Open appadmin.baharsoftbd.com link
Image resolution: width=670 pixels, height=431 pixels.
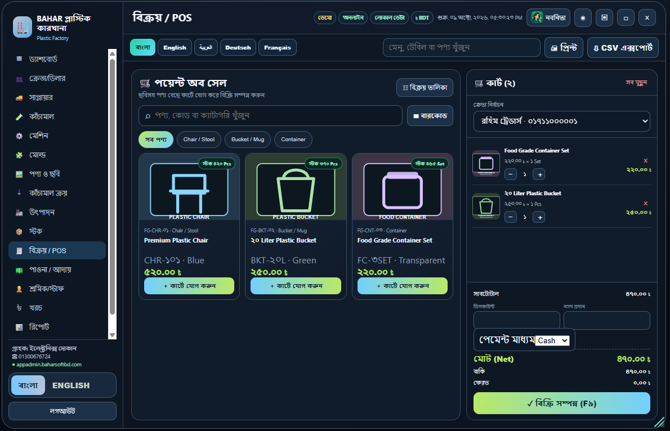coord(49,365)
